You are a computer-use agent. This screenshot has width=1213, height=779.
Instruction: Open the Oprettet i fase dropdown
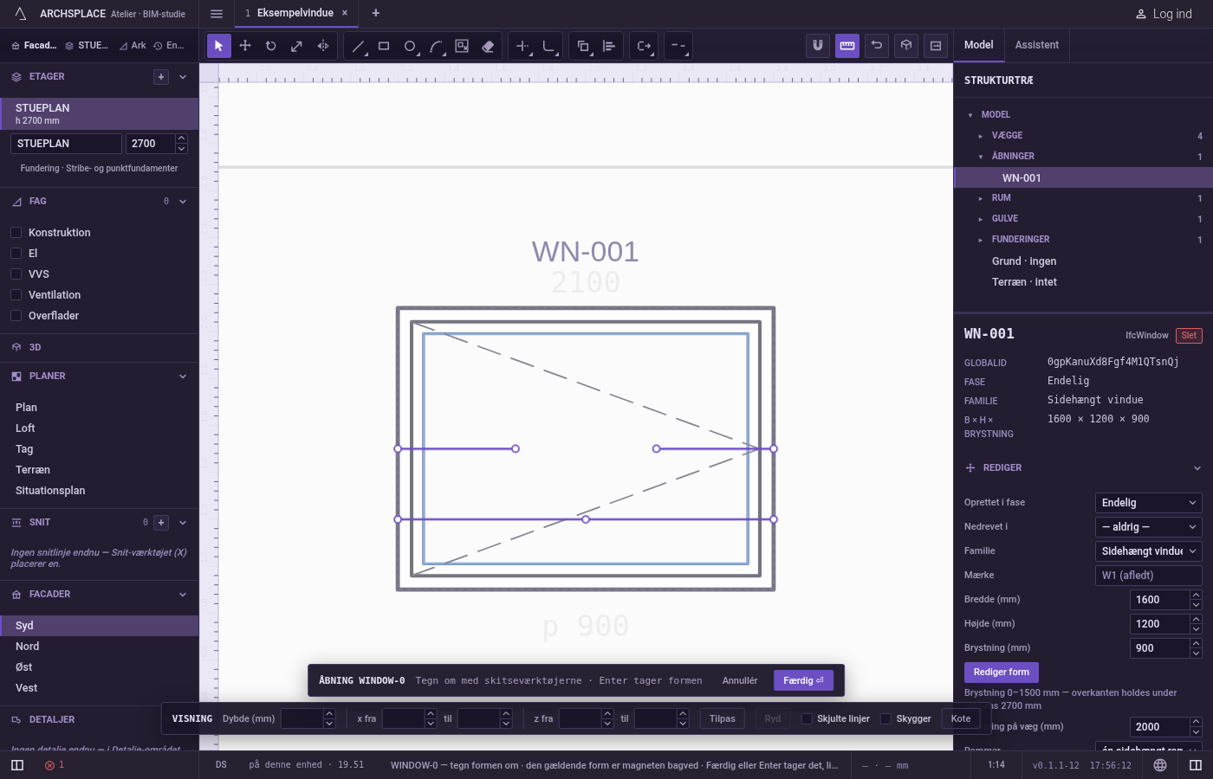[1149, 503]
